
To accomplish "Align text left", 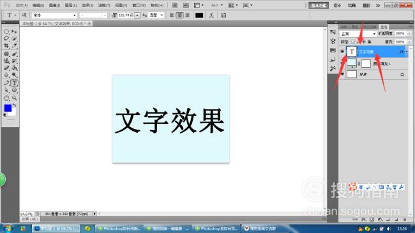I will tap(172, 15).
